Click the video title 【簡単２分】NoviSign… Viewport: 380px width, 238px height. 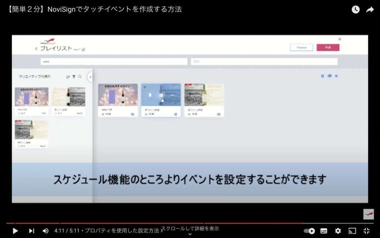[94, 9]
